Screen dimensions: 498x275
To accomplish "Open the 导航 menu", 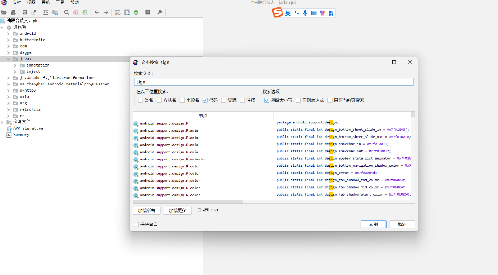I will pyautogui.click(x=45, y=3).
